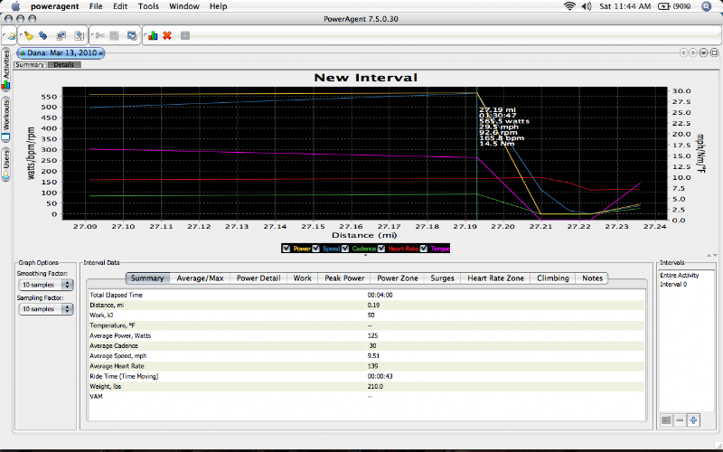The image size is (723, 452).
Task: Open the Details view tab
Action: pyautogui.click(x=63, y=65)
